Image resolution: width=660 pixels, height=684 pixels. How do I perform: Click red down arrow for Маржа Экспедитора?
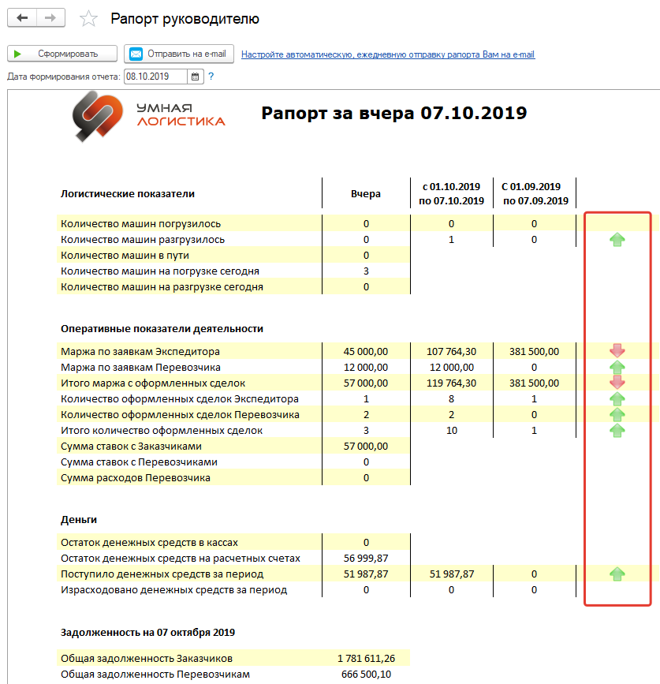coord(617,349)
